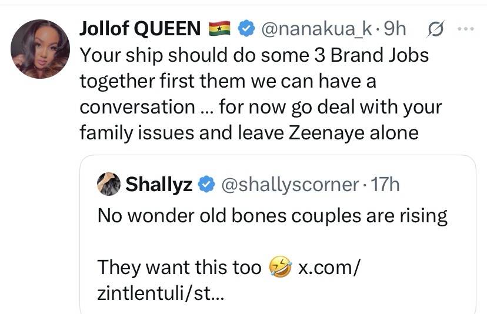Click the line 'family issues and leave Zeenaye alone'
This screenshot has width=487, height=314.
pyautogui.click(x=249, y=133)
